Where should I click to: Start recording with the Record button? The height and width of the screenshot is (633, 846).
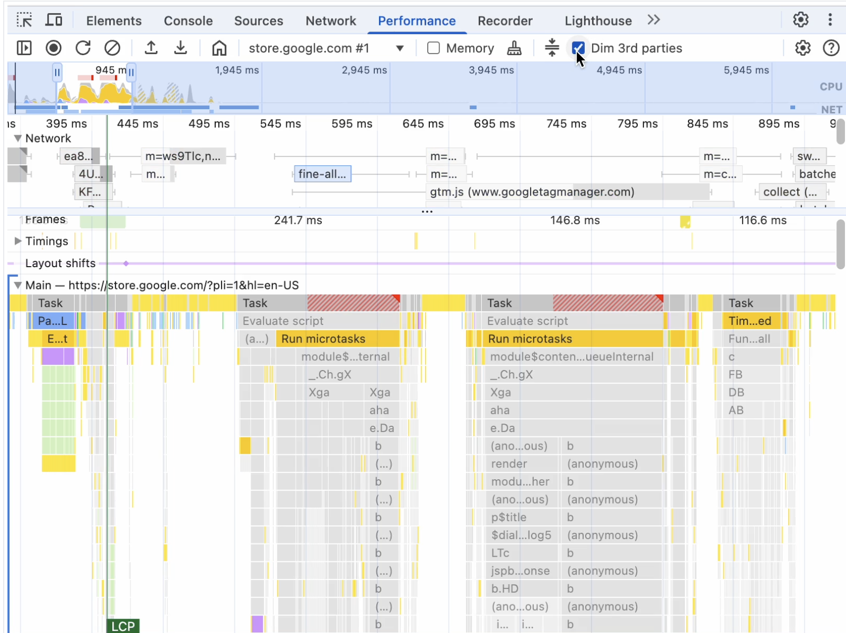[x=54, y=48]
